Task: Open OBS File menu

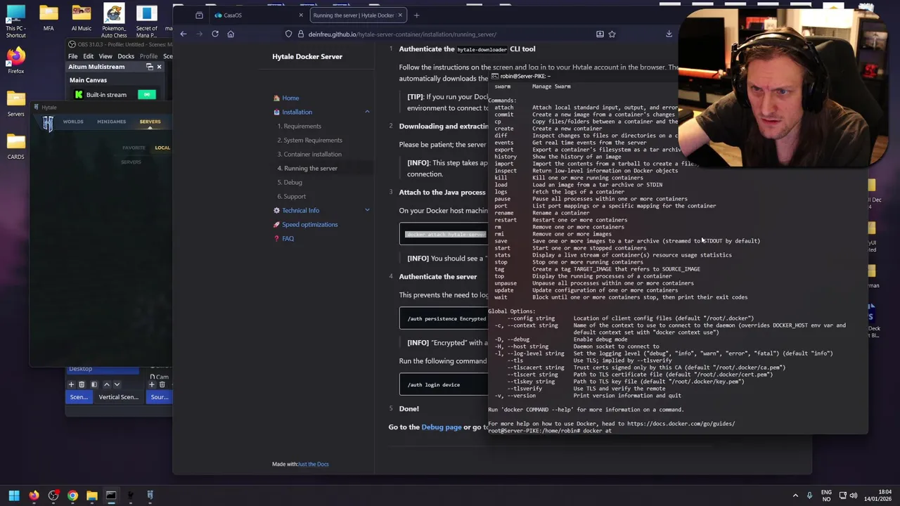Action: click(x=72, y=56)
